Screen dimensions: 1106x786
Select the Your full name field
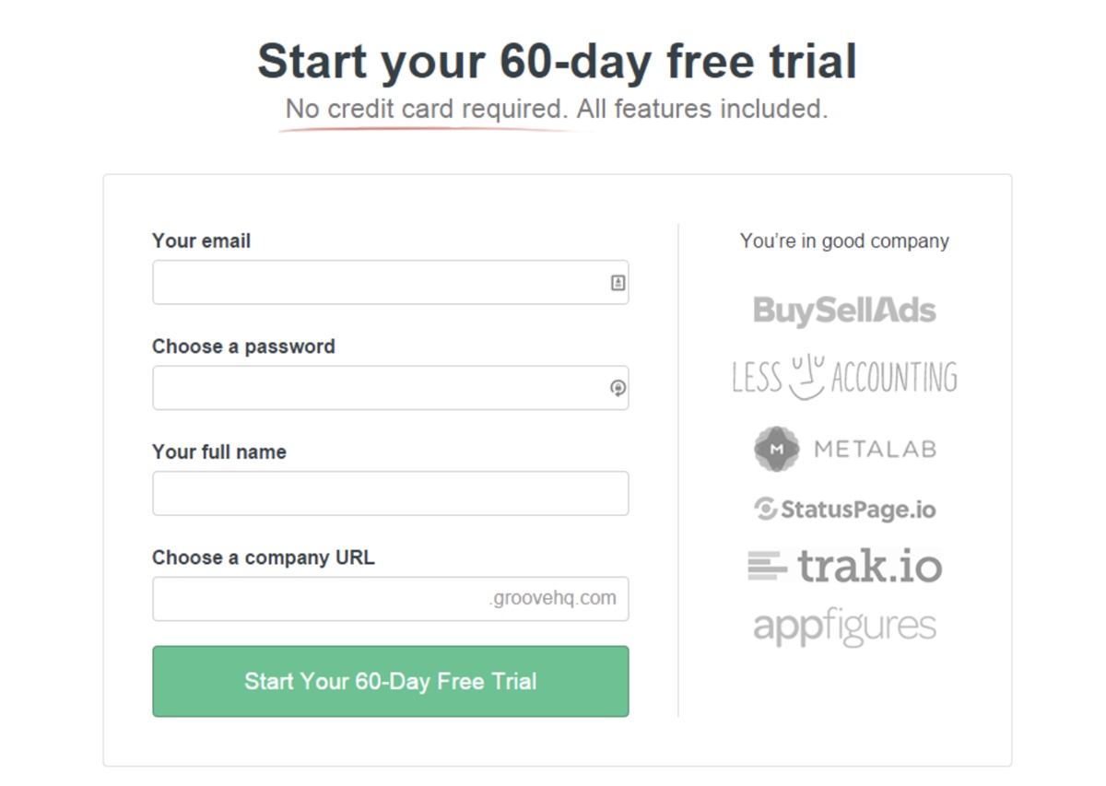point(391,493)
